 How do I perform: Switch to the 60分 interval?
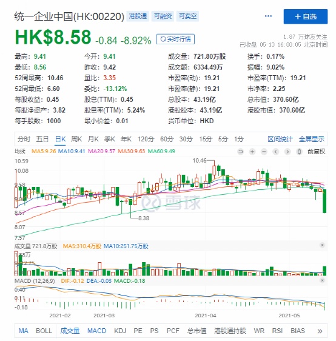coord(167,139)
